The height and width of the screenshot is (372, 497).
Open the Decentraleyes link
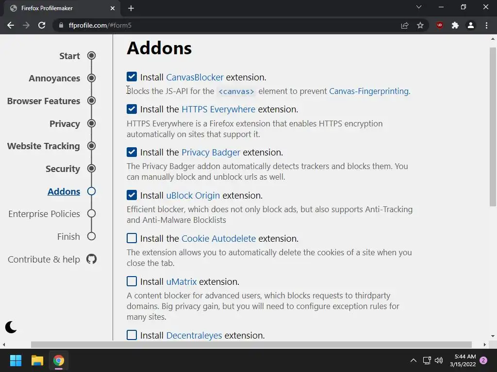coord(194,335)
